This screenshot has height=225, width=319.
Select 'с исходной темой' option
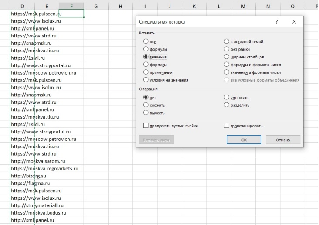(227, 41)
